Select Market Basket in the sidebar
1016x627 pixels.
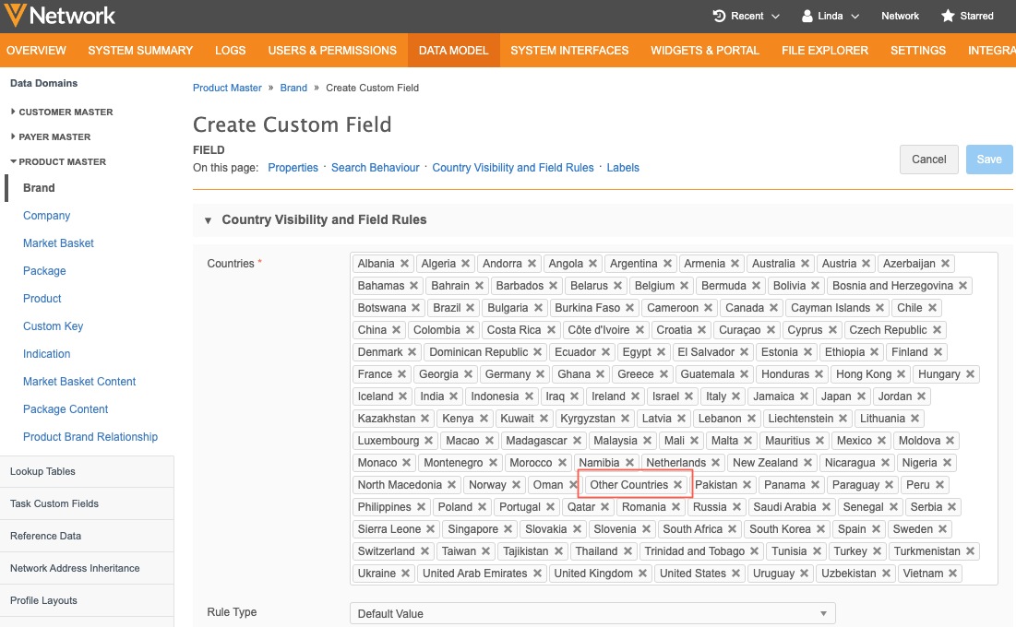(x=58, y=243)
